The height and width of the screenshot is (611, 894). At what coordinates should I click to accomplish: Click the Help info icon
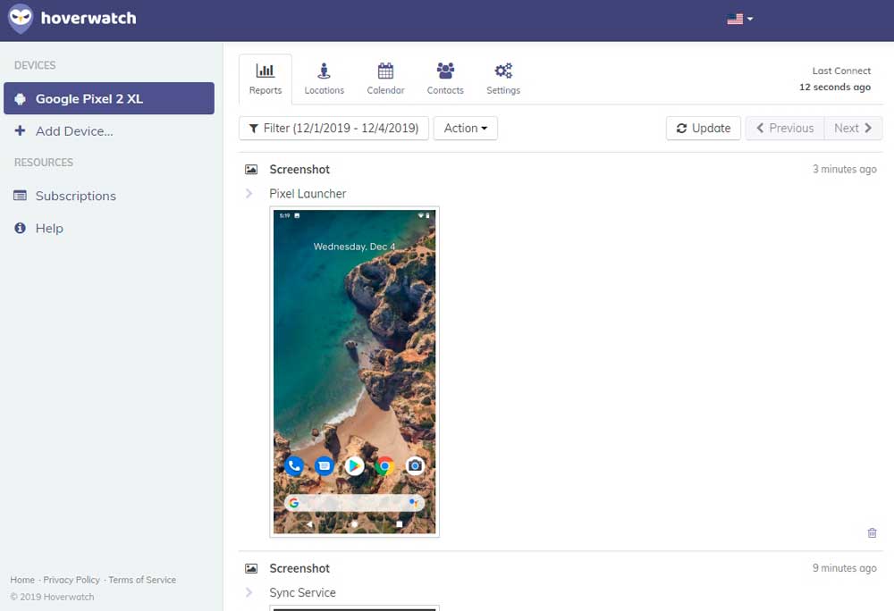click(20, 229)
